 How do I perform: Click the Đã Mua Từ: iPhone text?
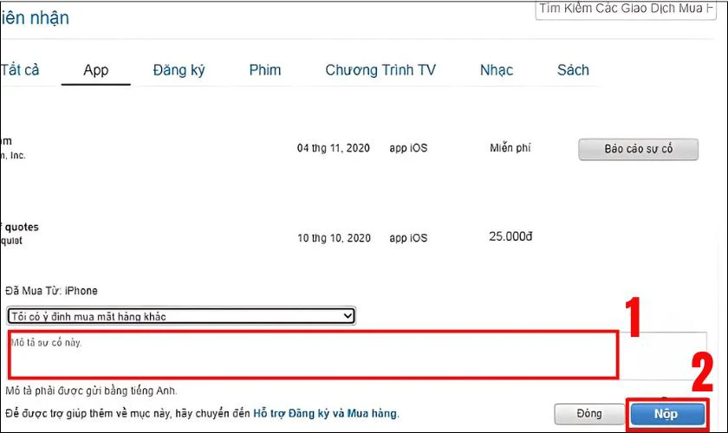[x=51, y=291]
